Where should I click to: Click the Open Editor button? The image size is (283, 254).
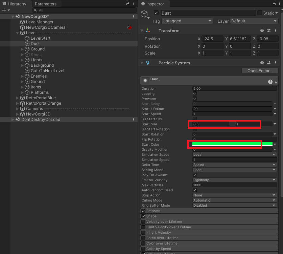coord(260,70)
